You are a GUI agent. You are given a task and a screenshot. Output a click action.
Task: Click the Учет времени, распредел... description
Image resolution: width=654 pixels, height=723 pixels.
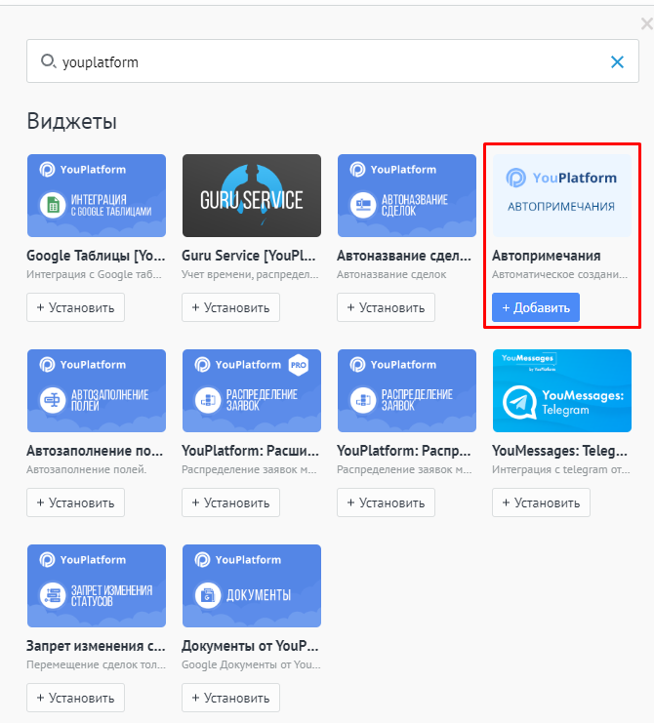(251, 274)
